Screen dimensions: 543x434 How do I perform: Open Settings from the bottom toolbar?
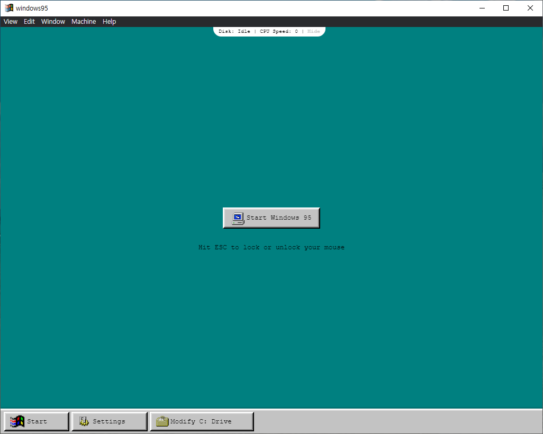pos(109,421)
